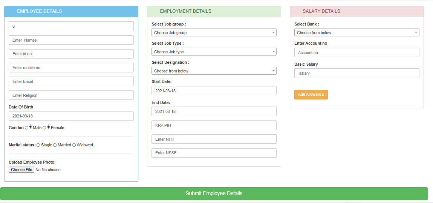Focus the KRA PIN input field

click(x=214, y=125)
